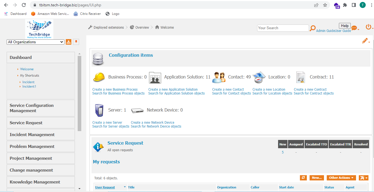Expand the Service Request menu

point(41,123)
